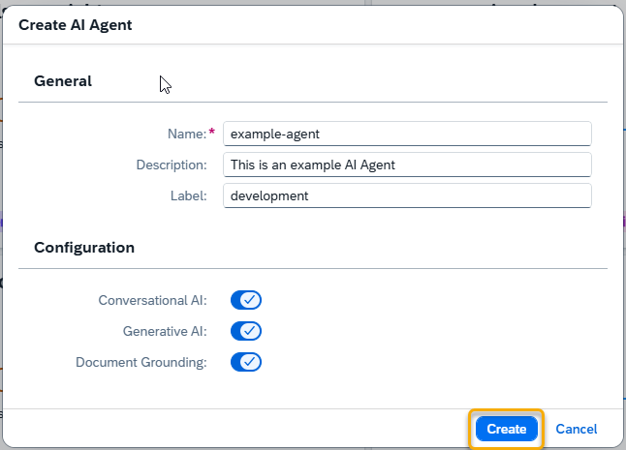The height and width of the screenshot is (450, 626).
Task: Toggle the Document Grounding switch
Action: (x=246, y=362)
